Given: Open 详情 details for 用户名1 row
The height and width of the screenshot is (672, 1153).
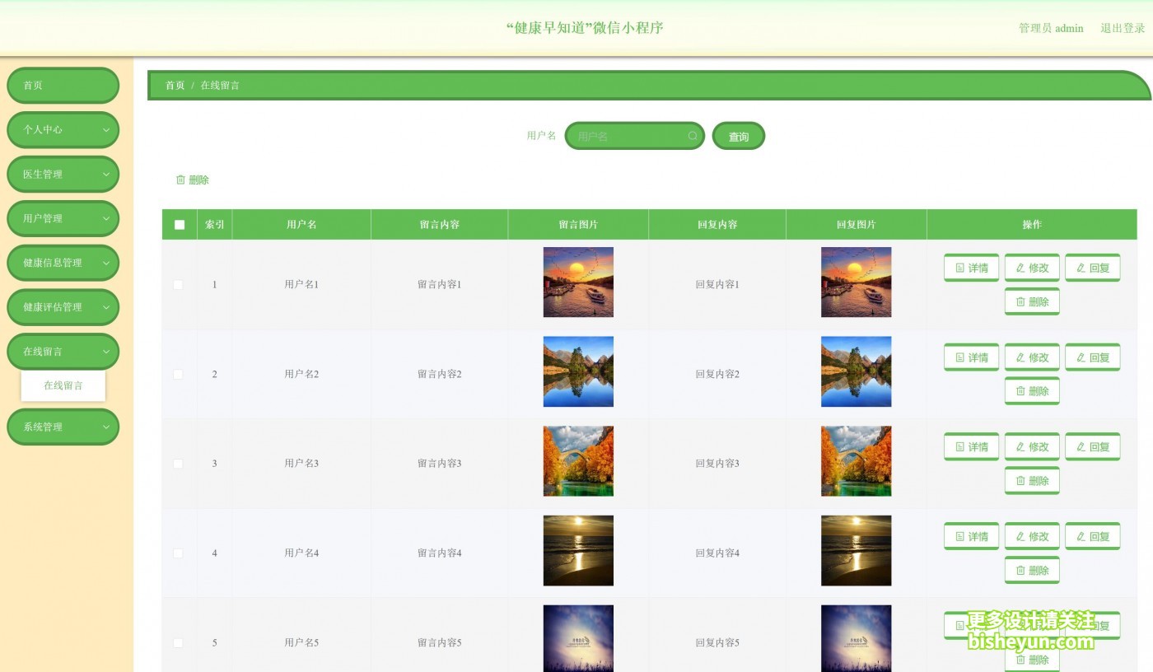Looking at the screenshot, I should click(971, 267).
